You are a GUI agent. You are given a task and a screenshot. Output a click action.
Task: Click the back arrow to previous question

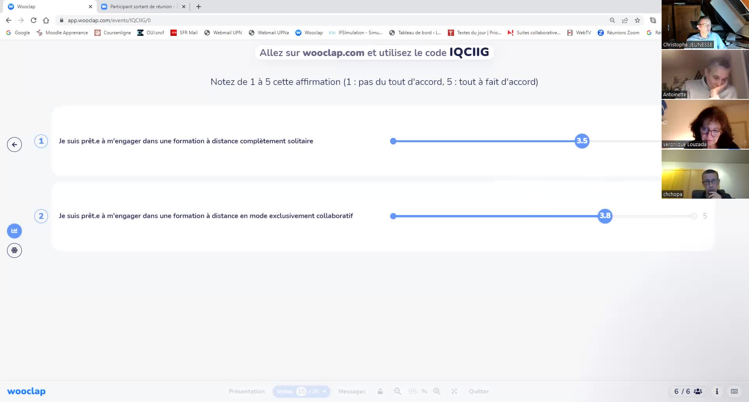[14, 145]
